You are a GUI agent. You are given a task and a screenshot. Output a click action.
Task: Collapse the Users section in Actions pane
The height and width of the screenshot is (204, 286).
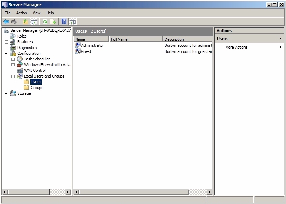(281, 39)
